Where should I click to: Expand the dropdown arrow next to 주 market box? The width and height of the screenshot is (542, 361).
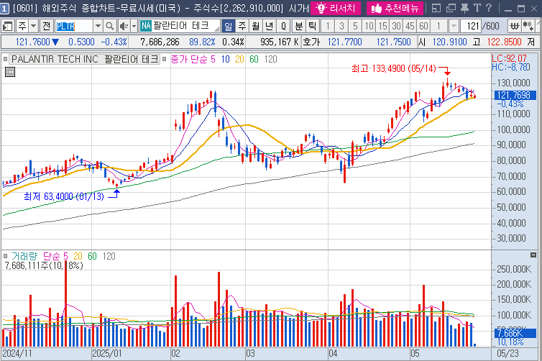click(x=33, y=26)
